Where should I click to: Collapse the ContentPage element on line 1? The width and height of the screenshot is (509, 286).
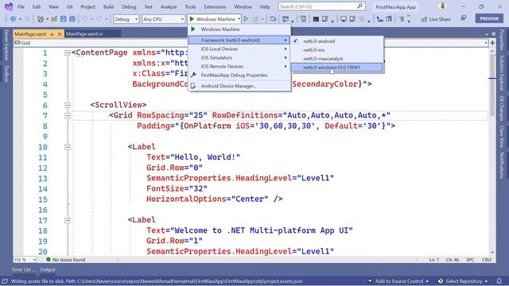click(x=67, y=52)
